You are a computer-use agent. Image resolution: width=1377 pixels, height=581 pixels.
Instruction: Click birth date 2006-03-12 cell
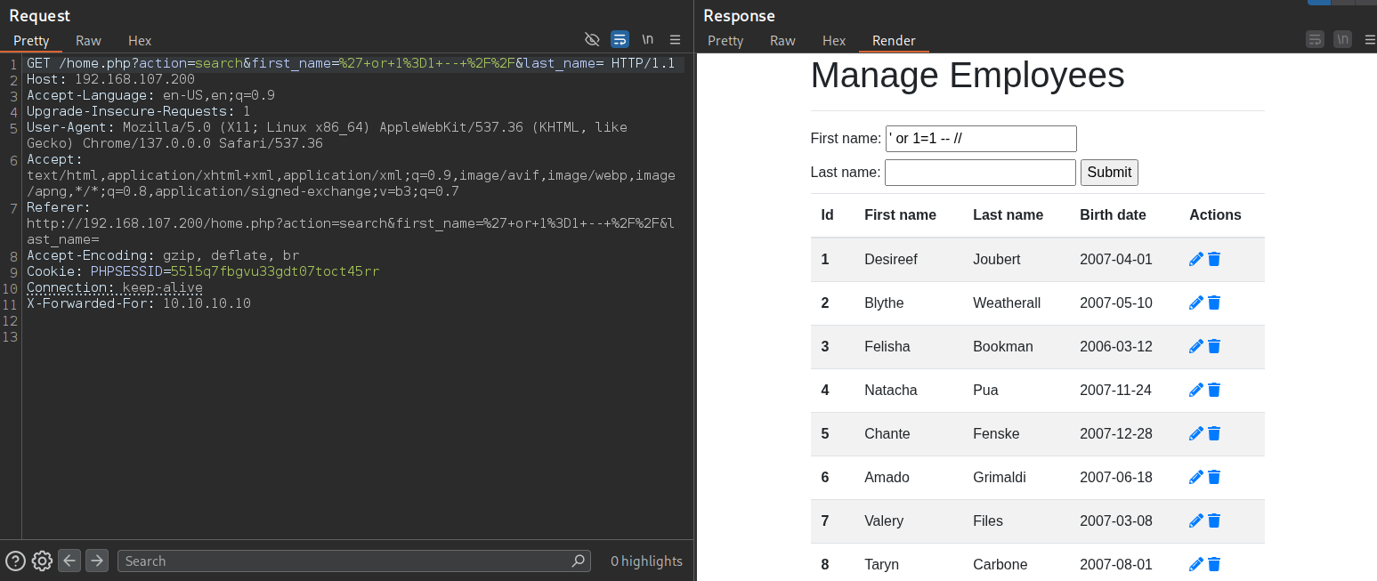point(1115,346)
